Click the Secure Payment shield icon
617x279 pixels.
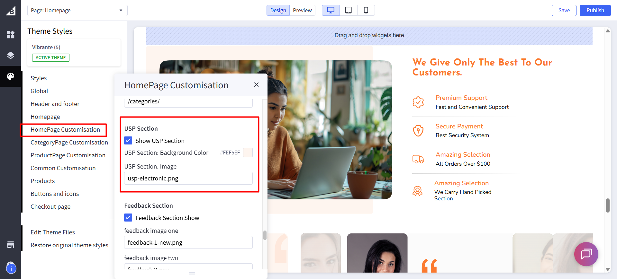418,131
